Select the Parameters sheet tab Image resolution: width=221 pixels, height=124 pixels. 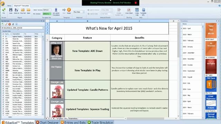(x=73, y=118)
